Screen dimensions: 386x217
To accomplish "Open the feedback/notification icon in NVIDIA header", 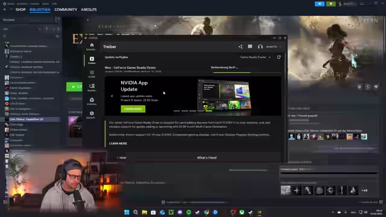I will 250,46.
